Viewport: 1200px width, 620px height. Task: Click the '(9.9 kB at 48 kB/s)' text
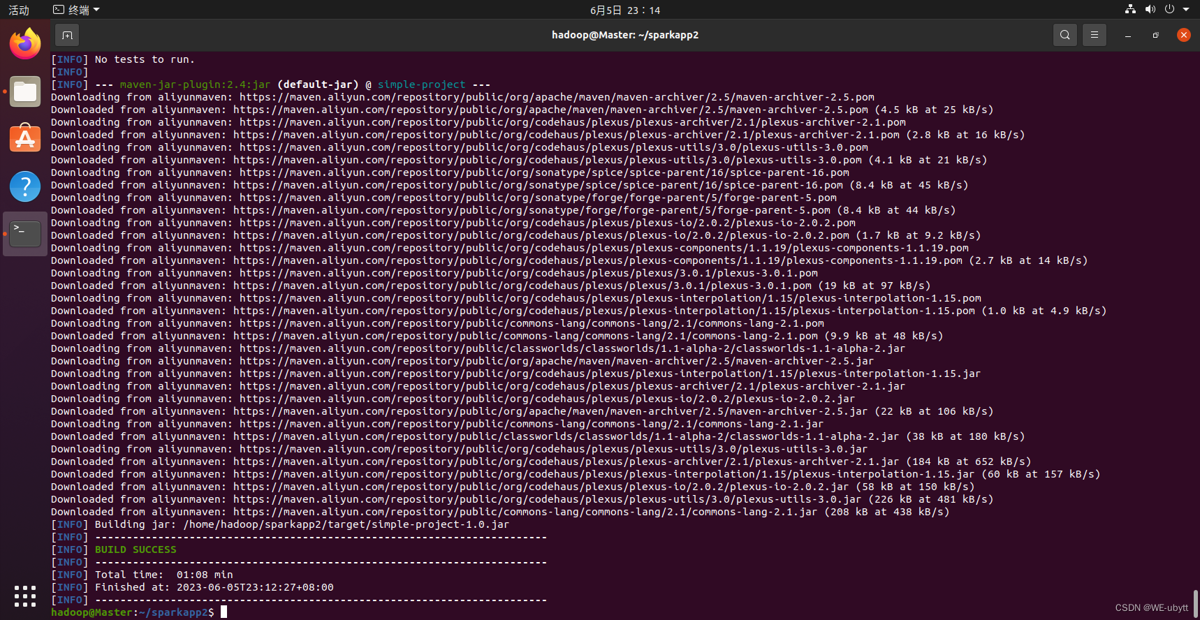point(884,336)
